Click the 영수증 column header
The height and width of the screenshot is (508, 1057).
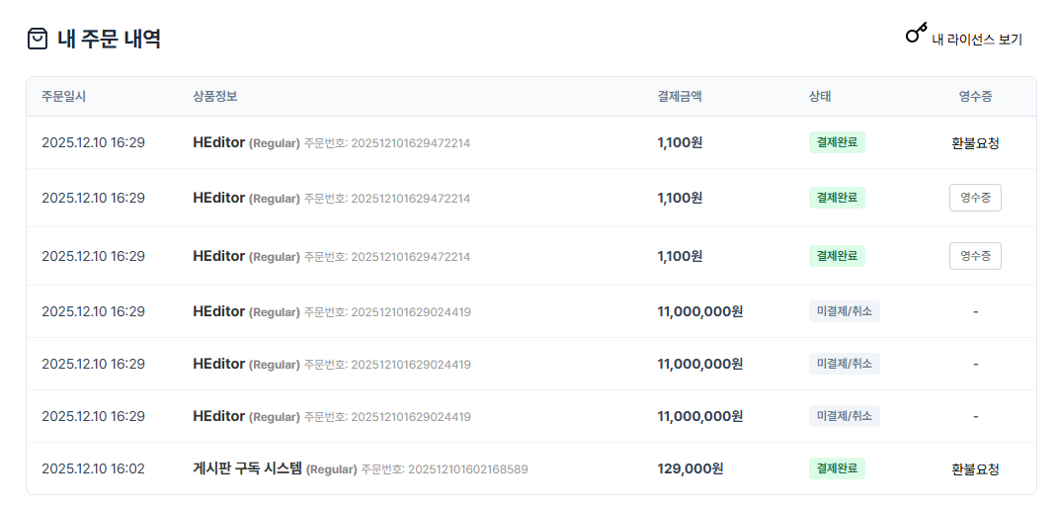(975, 97)
